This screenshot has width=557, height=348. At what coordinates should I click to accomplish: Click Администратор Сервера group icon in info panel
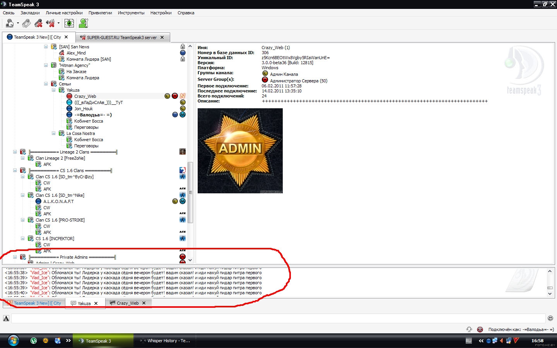point(265,80)
